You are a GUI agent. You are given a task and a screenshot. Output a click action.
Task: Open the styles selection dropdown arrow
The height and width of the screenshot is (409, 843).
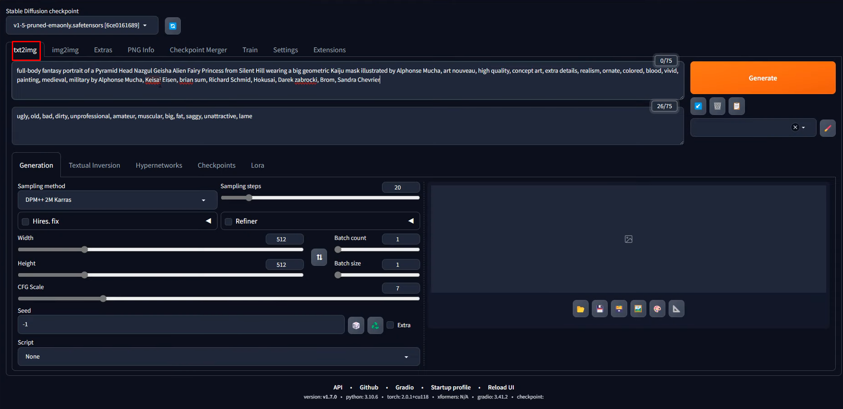pyautogui.click(x=803, y=128)
